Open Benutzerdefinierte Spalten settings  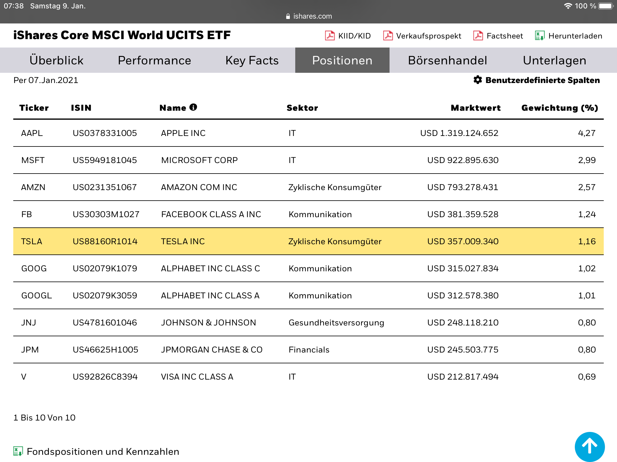click(542, 80)
